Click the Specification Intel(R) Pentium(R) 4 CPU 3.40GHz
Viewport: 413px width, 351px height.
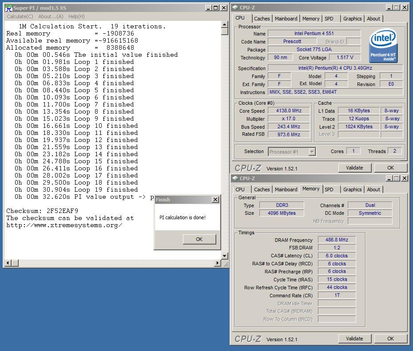point(335,68)
